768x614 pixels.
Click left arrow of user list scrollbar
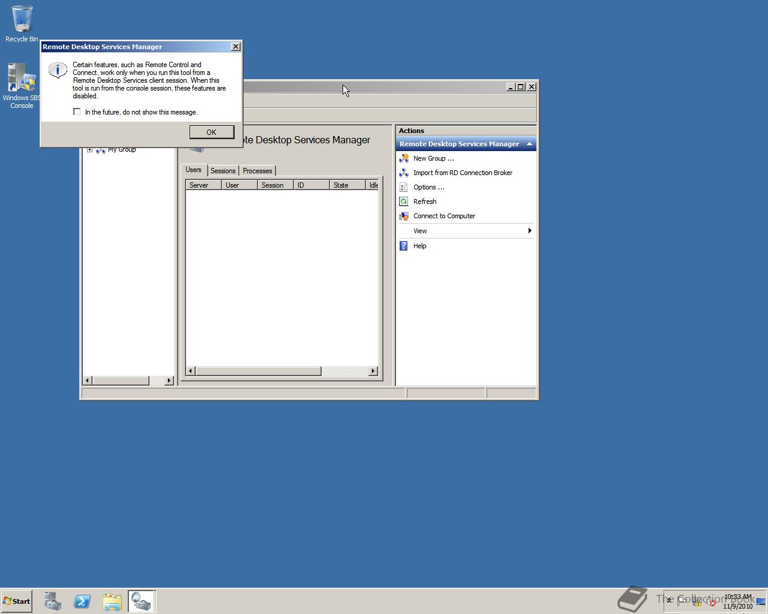191,371
